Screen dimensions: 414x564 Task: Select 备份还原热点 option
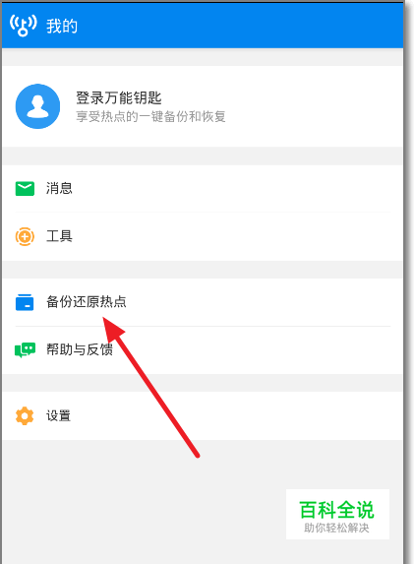(x=203, y=302)
